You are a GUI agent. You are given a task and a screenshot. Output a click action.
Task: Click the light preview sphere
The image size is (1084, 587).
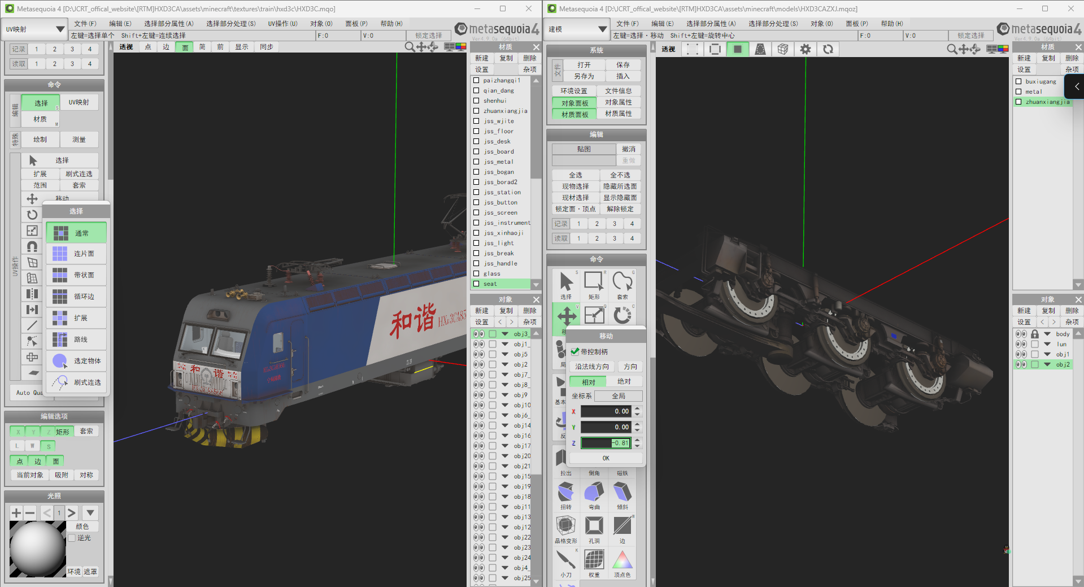point(38,549)
